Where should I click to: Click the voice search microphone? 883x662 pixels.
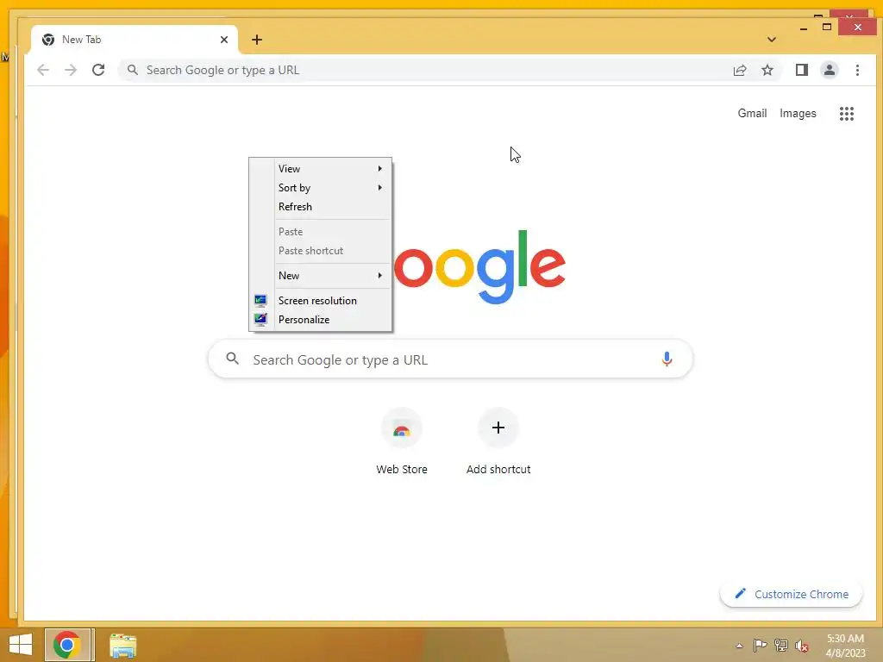click(667, 359)
